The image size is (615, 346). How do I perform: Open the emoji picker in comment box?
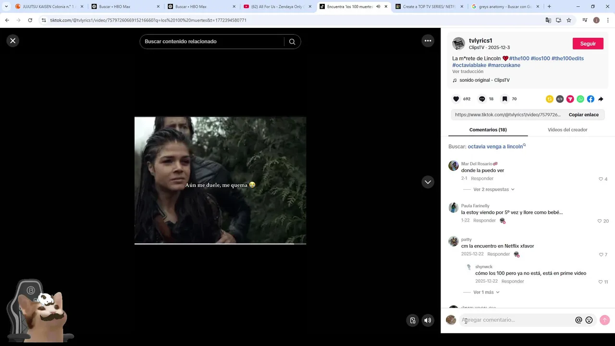click(x=589, y=320)
